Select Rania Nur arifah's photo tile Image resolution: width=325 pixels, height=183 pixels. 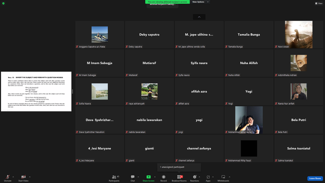pyautogui.click(x=299, y=91)
